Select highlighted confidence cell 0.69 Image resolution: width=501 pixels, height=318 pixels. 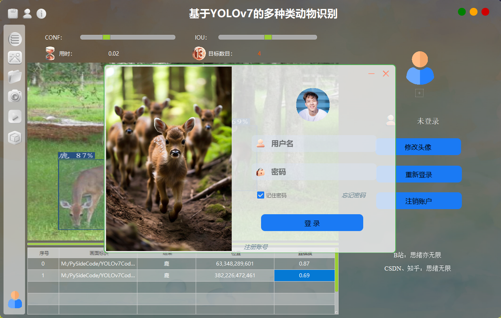pos(304,275)
